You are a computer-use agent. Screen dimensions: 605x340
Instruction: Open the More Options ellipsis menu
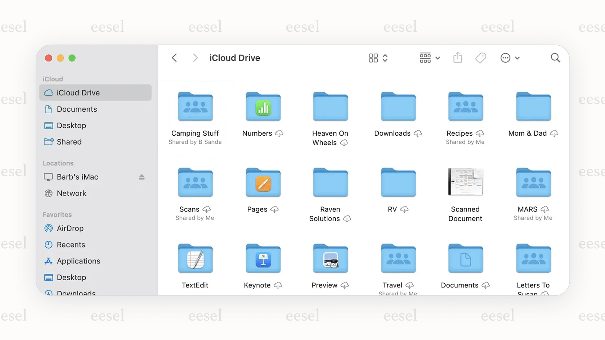tap(505, 58)
